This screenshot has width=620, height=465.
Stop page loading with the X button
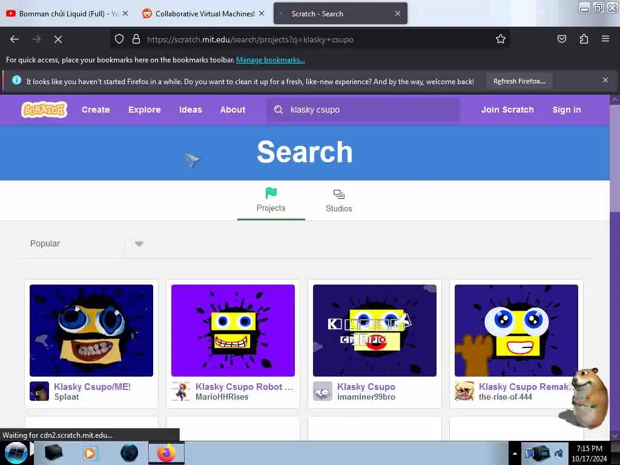coord(58,39)
